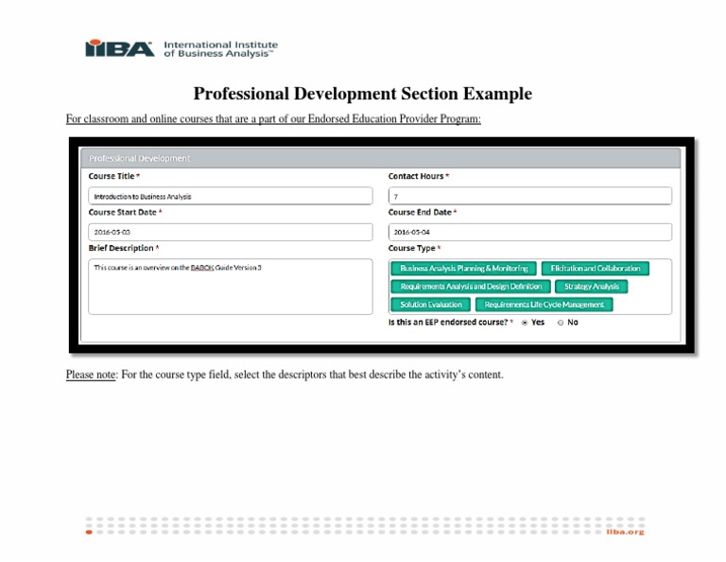The height and width of the screenshot is (562, 726).
Task: Click the Contact Hours input field
Action: [x=529, y=197]
